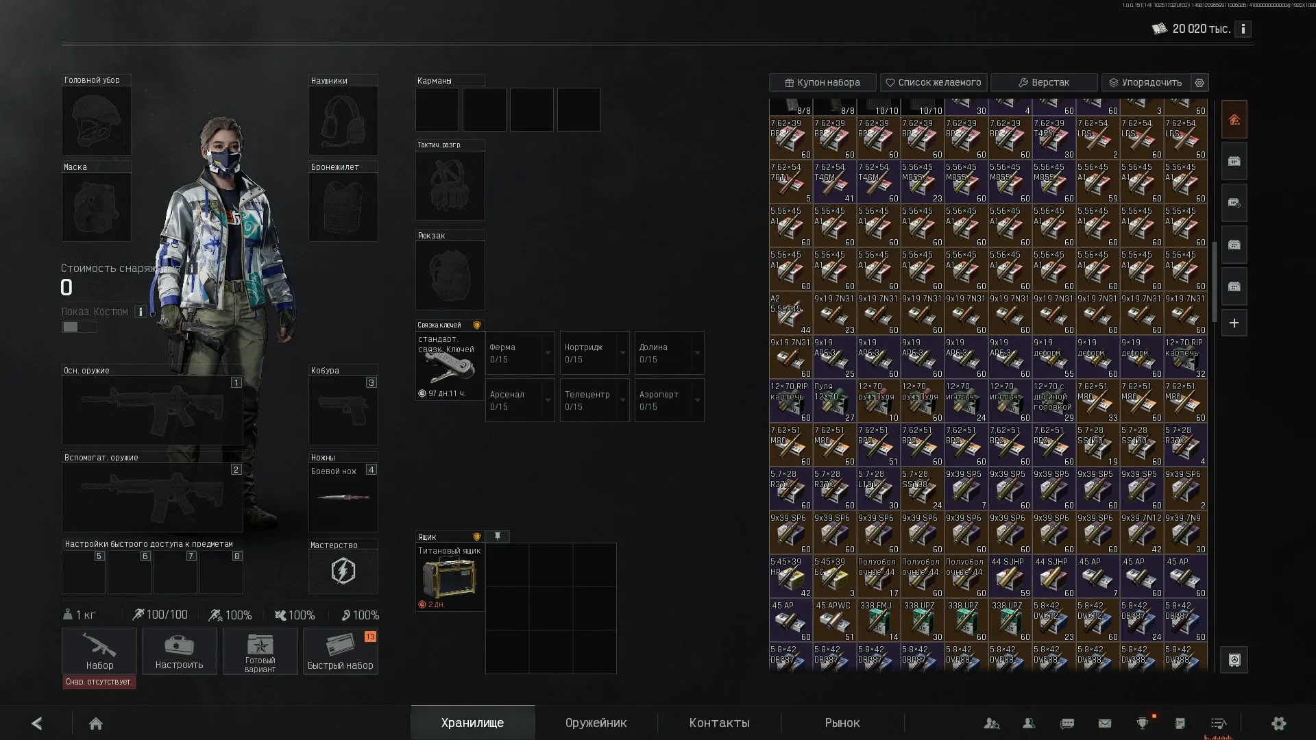1316x740 pixels.
Task: Open the notebook tasks icon
Action: (x=1180, y=723)
